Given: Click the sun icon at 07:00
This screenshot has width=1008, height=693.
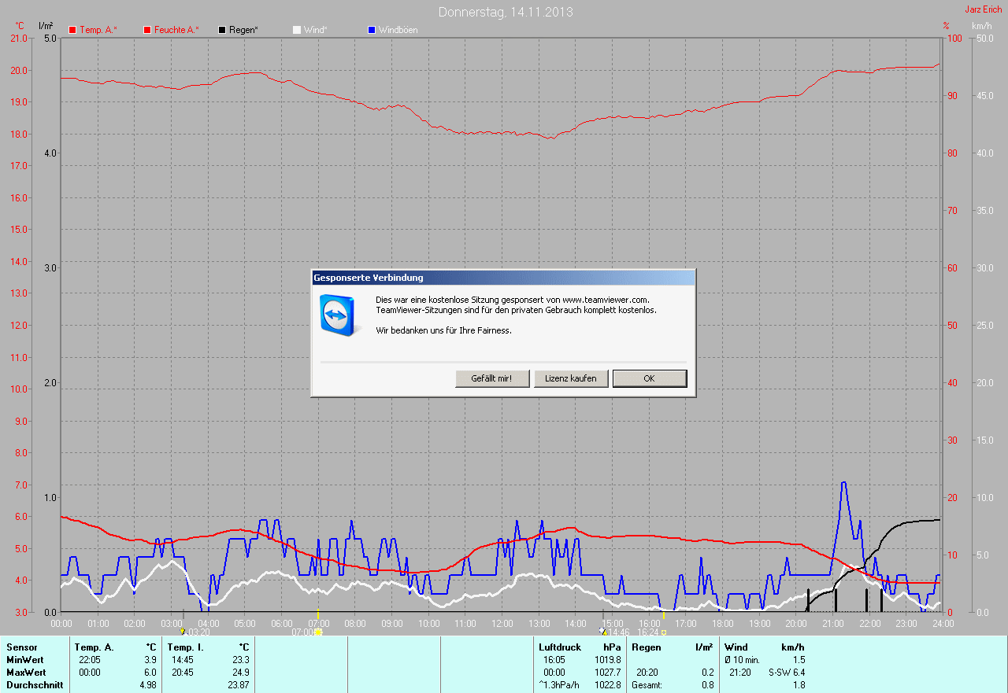Looking at the screenshot, I should pyautogui.click(x=318, y=632).
